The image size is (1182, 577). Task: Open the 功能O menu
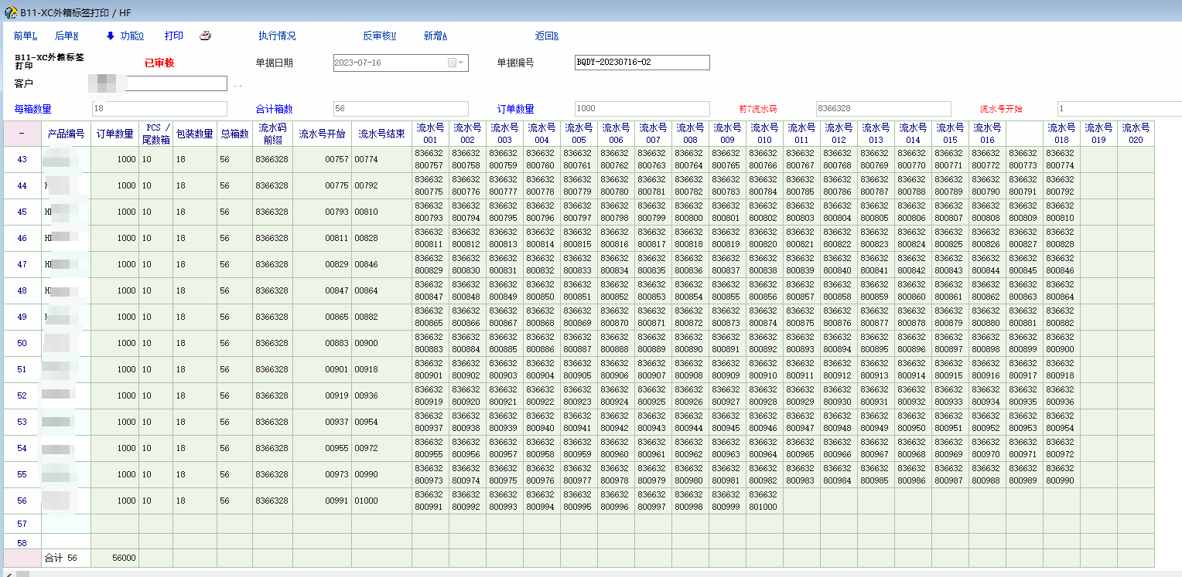(132, 36)
